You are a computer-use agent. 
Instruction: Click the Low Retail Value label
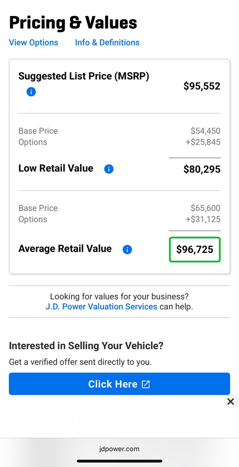pos(56,169)
